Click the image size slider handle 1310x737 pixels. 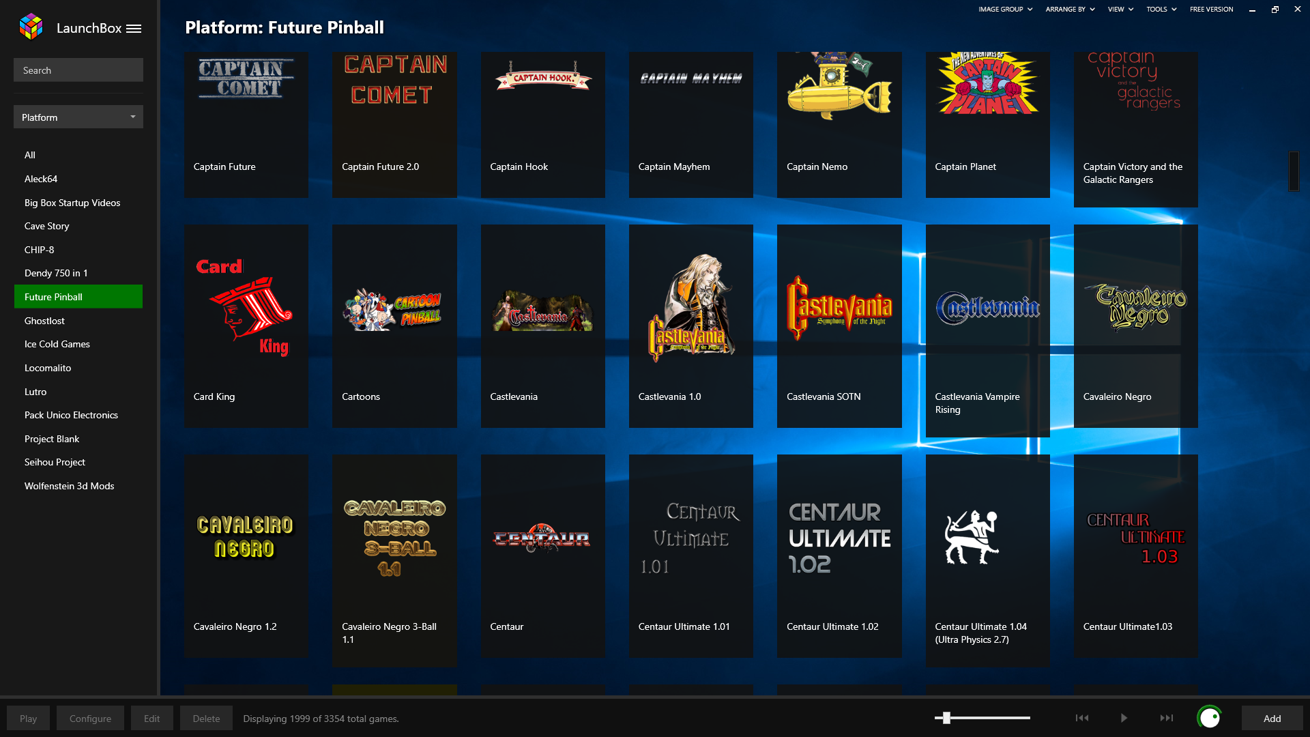click(x=946, y=717)
